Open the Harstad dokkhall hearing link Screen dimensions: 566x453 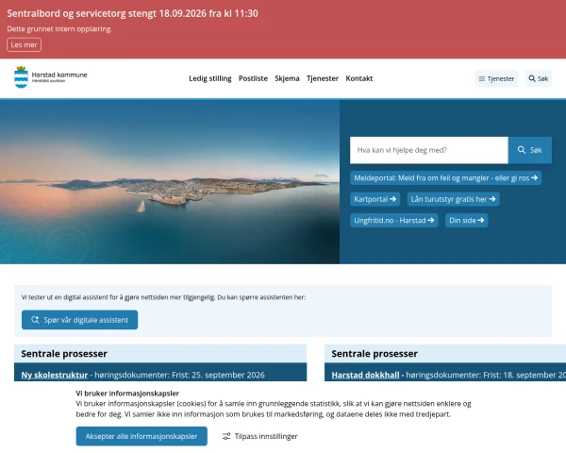[365, 375]
